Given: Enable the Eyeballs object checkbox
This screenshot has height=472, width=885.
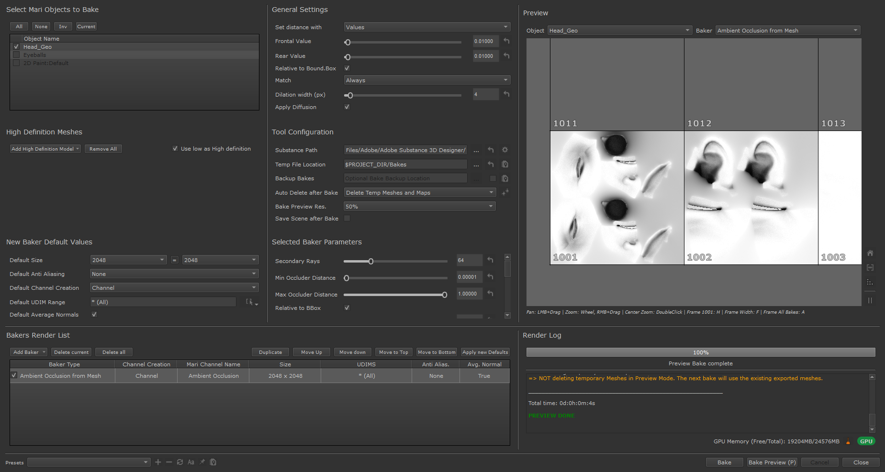Looking at the screenshot, I should (x=16, y=55).
